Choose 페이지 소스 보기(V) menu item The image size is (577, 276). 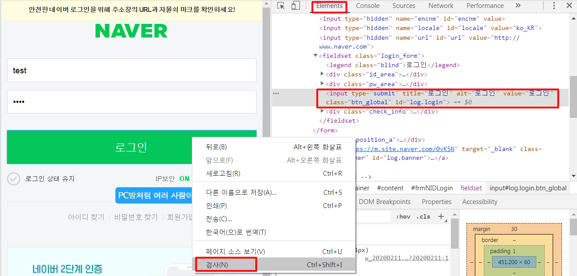pos(274,252)
